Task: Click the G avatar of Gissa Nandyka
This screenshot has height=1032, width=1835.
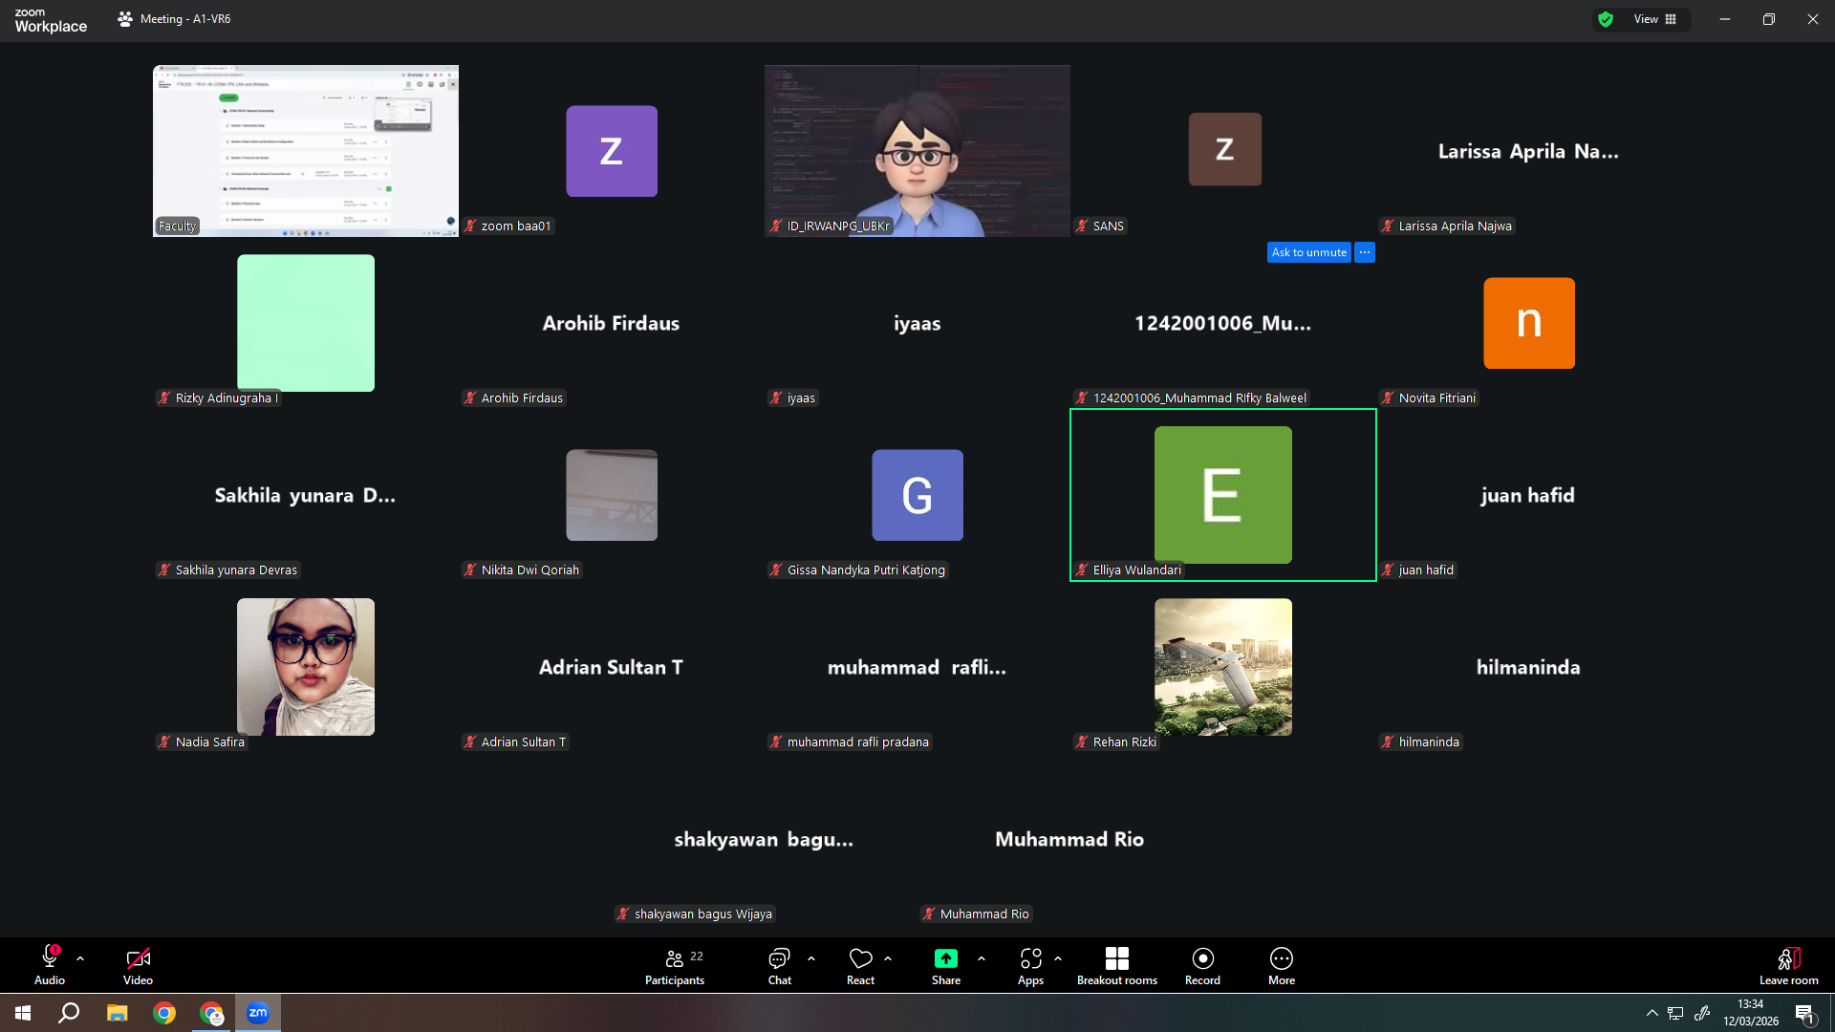Action: [x=917, y=495]
